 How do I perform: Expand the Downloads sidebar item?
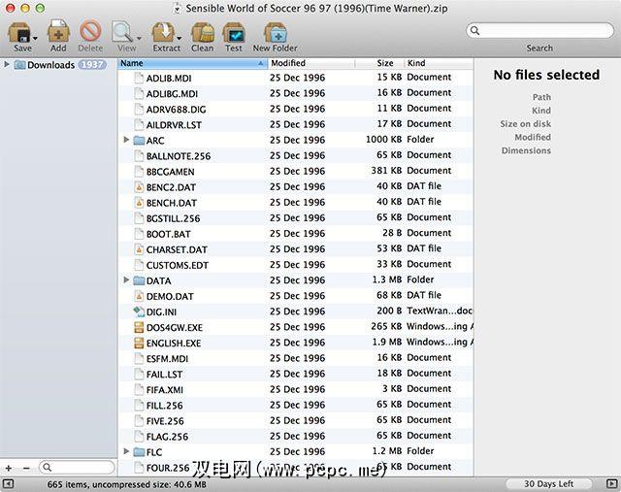point(7,64)
